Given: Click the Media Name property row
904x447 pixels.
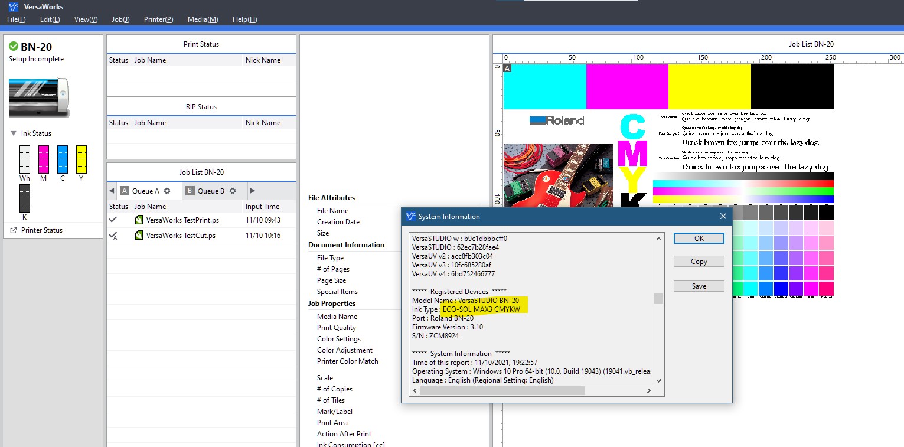Looking at the screenshot, I should (x=337, y=317).
